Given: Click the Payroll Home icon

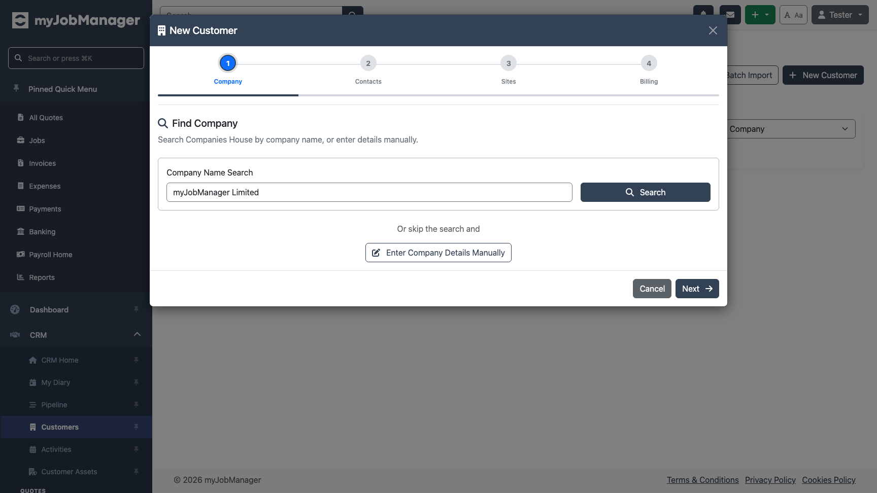Looking at the screenshot, I should 21,254.
